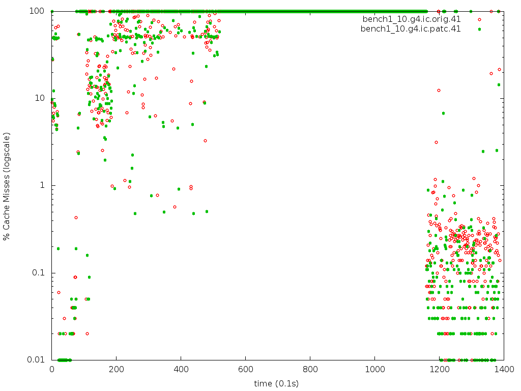521x391 pixels.
Task: Click the 1200 tick label on x-axis
Action: tap(440, 369)
